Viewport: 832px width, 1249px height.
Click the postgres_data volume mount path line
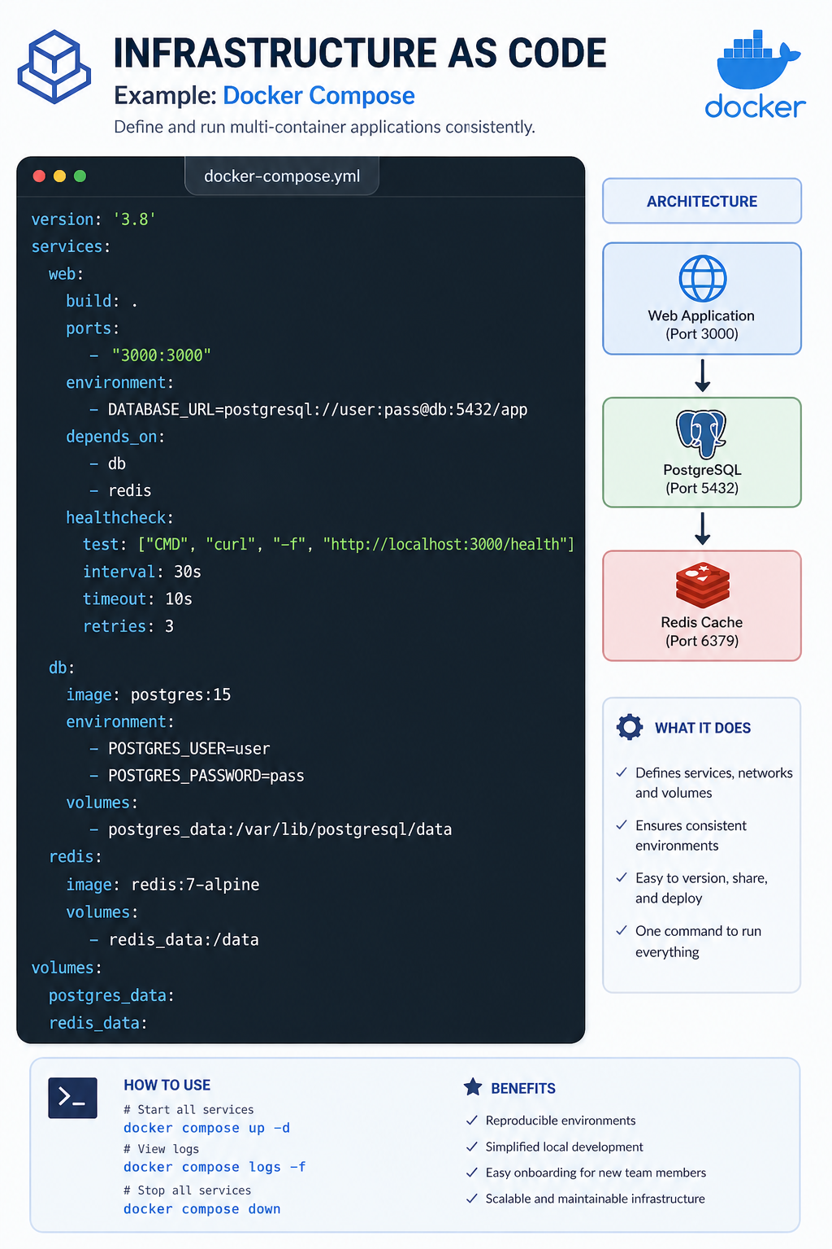tap(271, 829)
